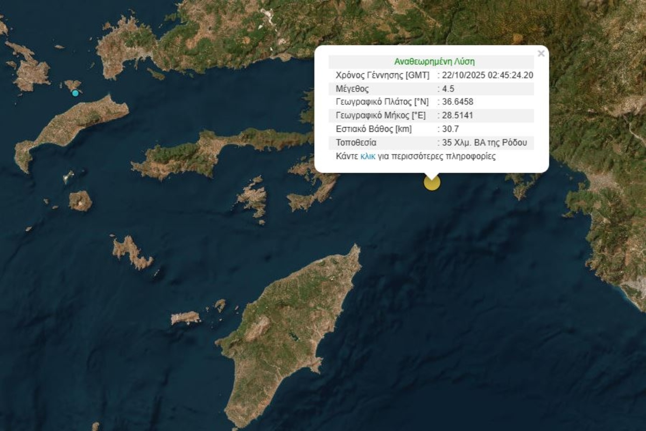646x431 pixels.
Task: Click the 'Μέγεθος' label in popup
Action: [352, 89]
